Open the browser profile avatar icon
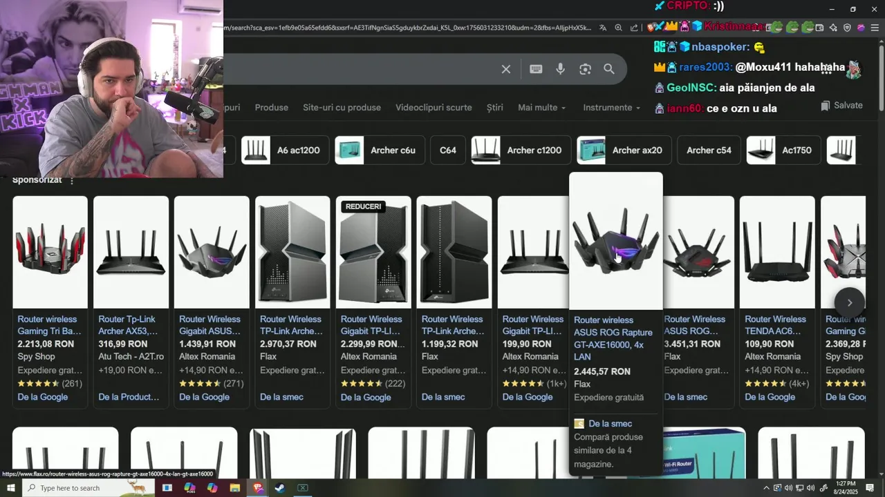 click(861, 28)
